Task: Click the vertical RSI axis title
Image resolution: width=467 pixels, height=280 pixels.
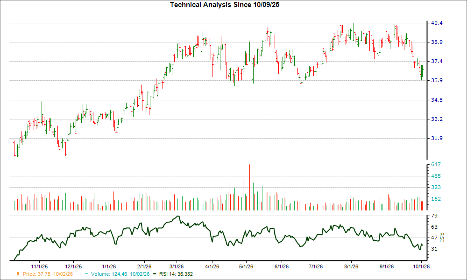Action: click(x=442, y=237)
